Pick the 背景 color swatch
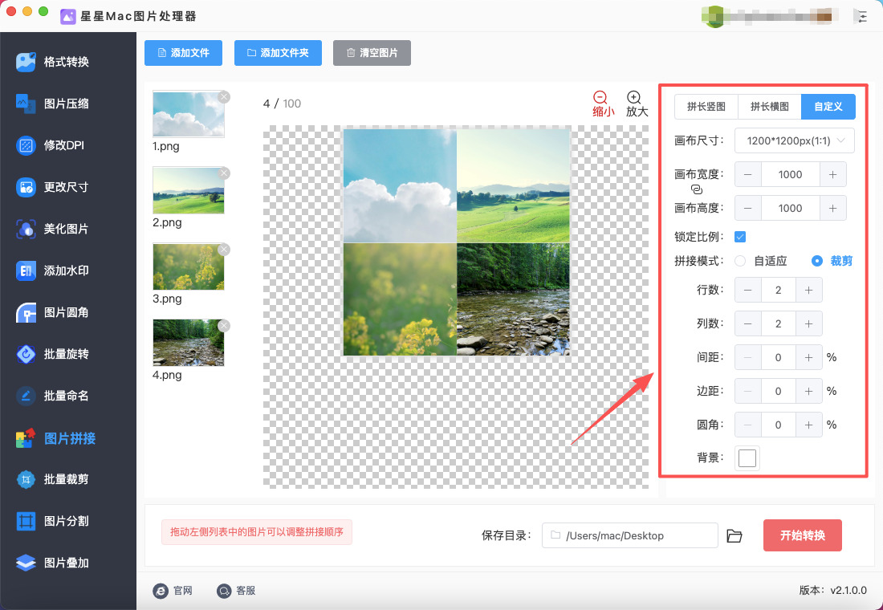This screenshot has width=883, height=610. click(747, 458)
